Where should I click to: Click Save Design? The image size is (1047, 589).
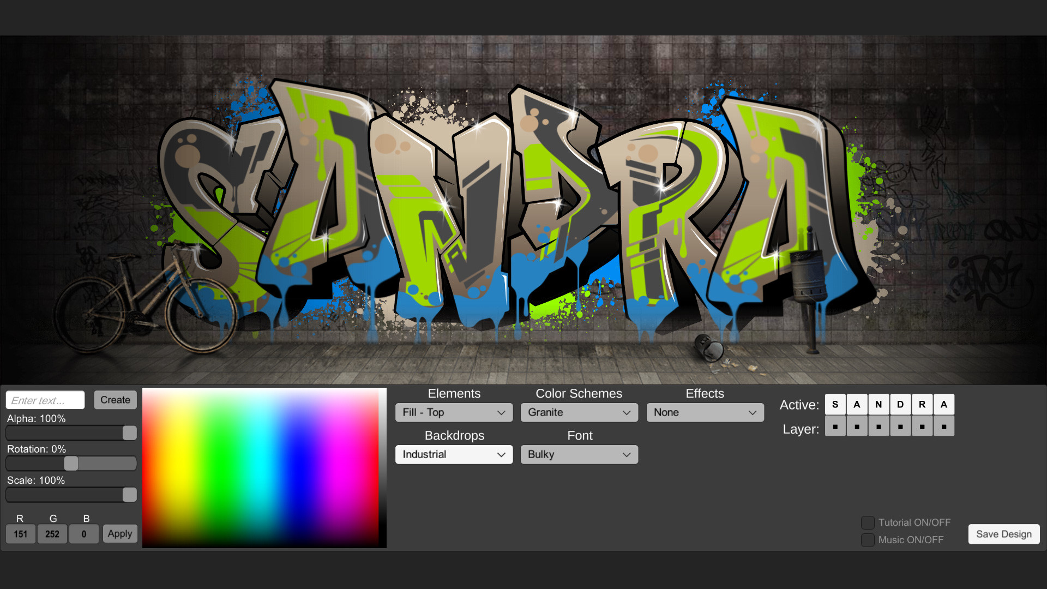click(1003, 534)
